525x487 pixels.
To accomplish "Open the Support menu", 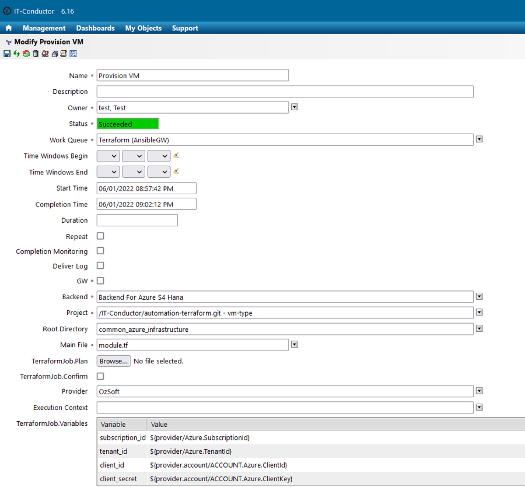I will [x=185, y=28].
